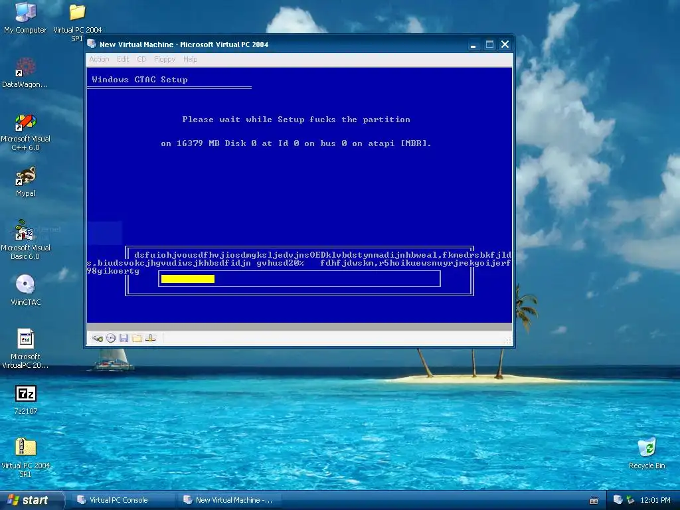Select the Microsoft VirtualPC 20... installer icon
The height and width of the screenshot is (510, 680).
(x=25, y=349)
